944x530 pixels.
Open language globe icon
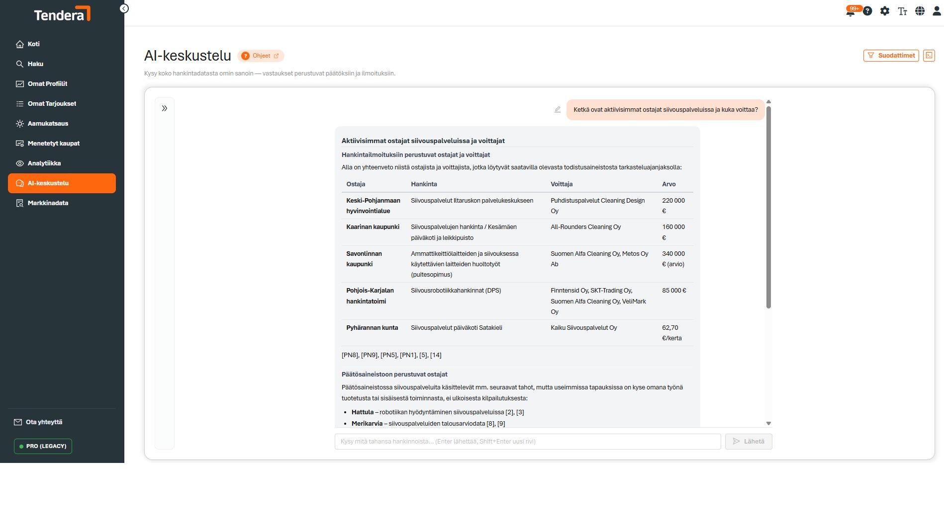(x=920, y=11)
